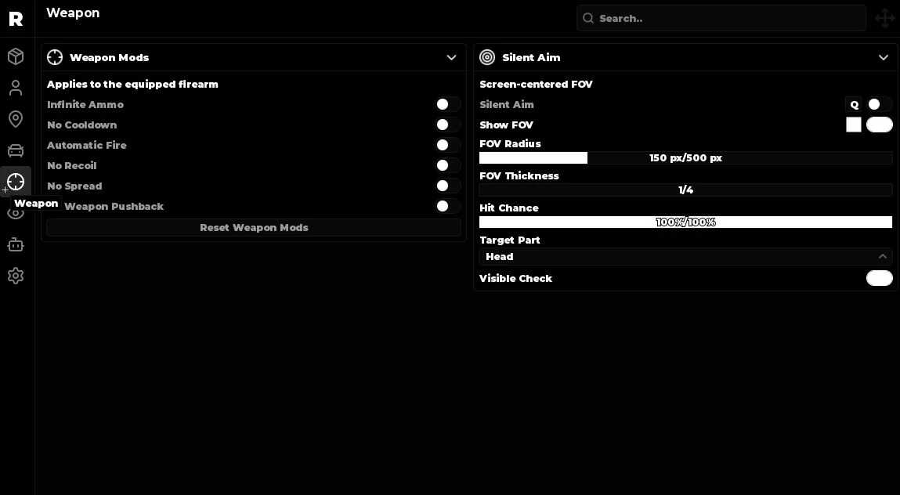The height and width of the screenshot is (495, 900).
Task: Collapse the Silent Aim panel chevron
Action: pos(884,57)
